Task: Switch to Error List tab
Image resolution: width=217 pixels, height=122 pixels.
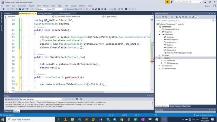Action: coord(8,111)
